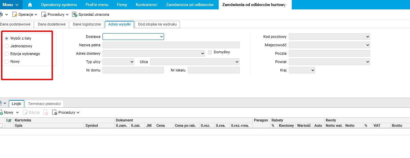The height and width of the screenshot is (158, 410).
Task: Tick the Domyślny checkbox
Action: click(210, 52)
